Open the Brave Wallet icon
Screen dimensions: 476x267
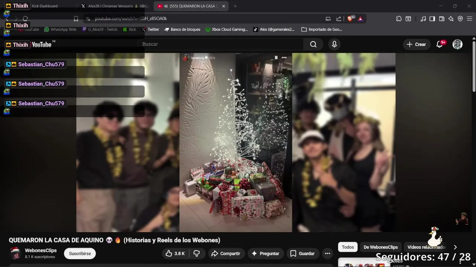pyautogui.click(x=442, y=19)
